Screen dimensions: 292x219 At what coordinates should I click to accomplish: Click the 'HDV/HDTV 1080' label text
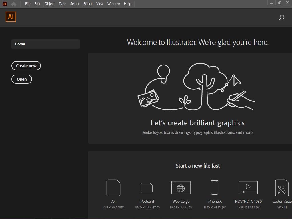[248, 201]
